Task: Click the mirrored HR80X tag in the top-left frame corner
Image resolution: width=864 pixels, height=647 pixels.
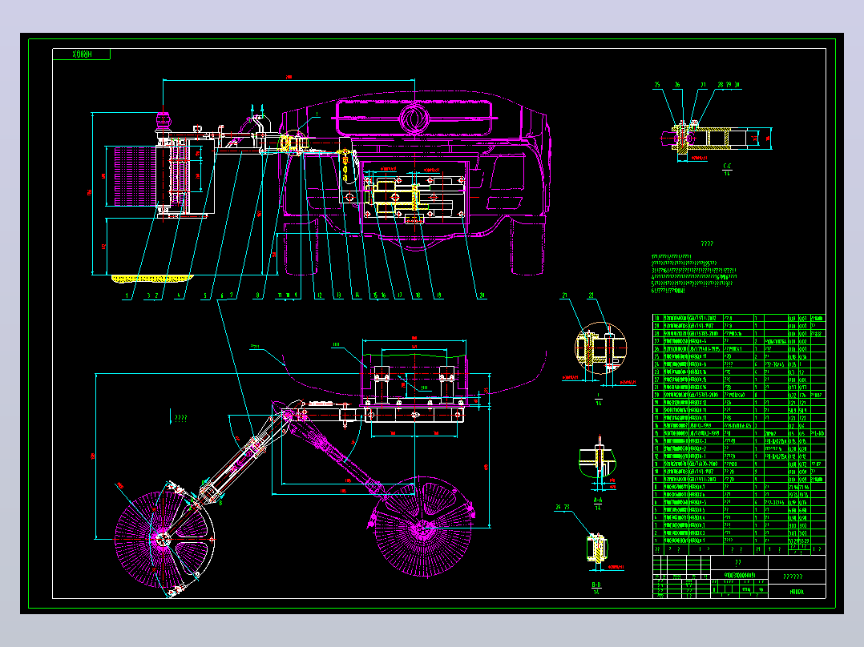Action: (x=82, y=54)
